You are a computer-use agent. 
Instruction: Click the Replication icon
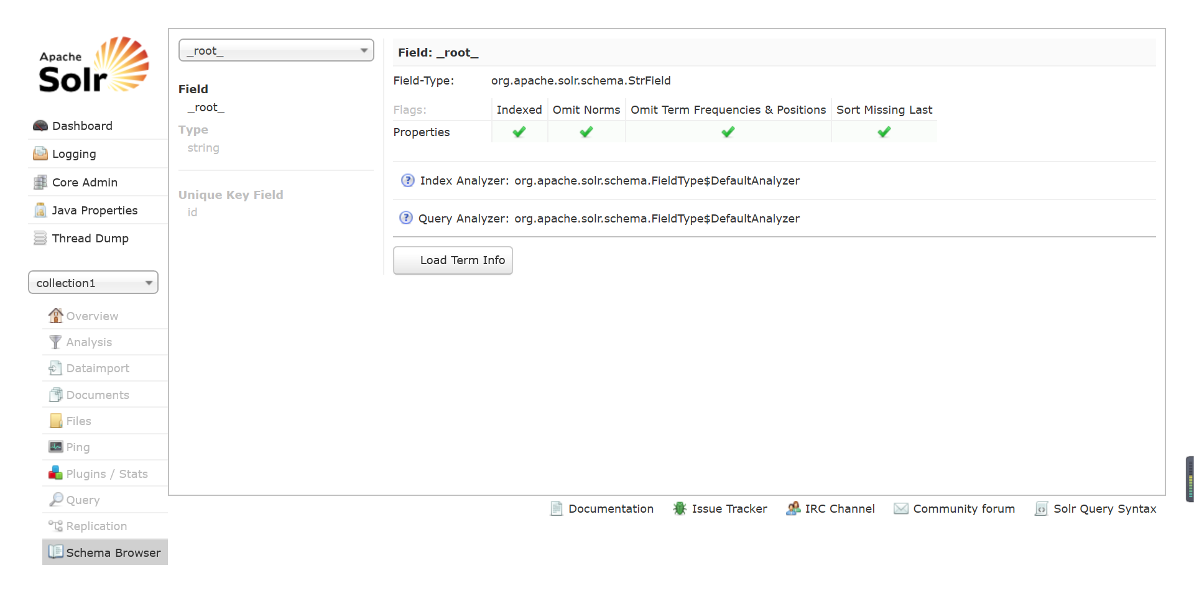point(56,526)
